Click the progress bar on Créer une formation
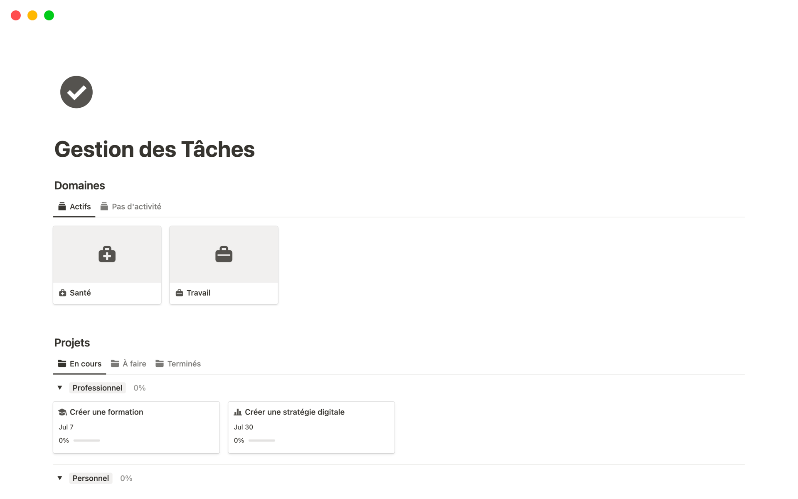The height and width of the screenshot is (499, 798). pos(87,440)
